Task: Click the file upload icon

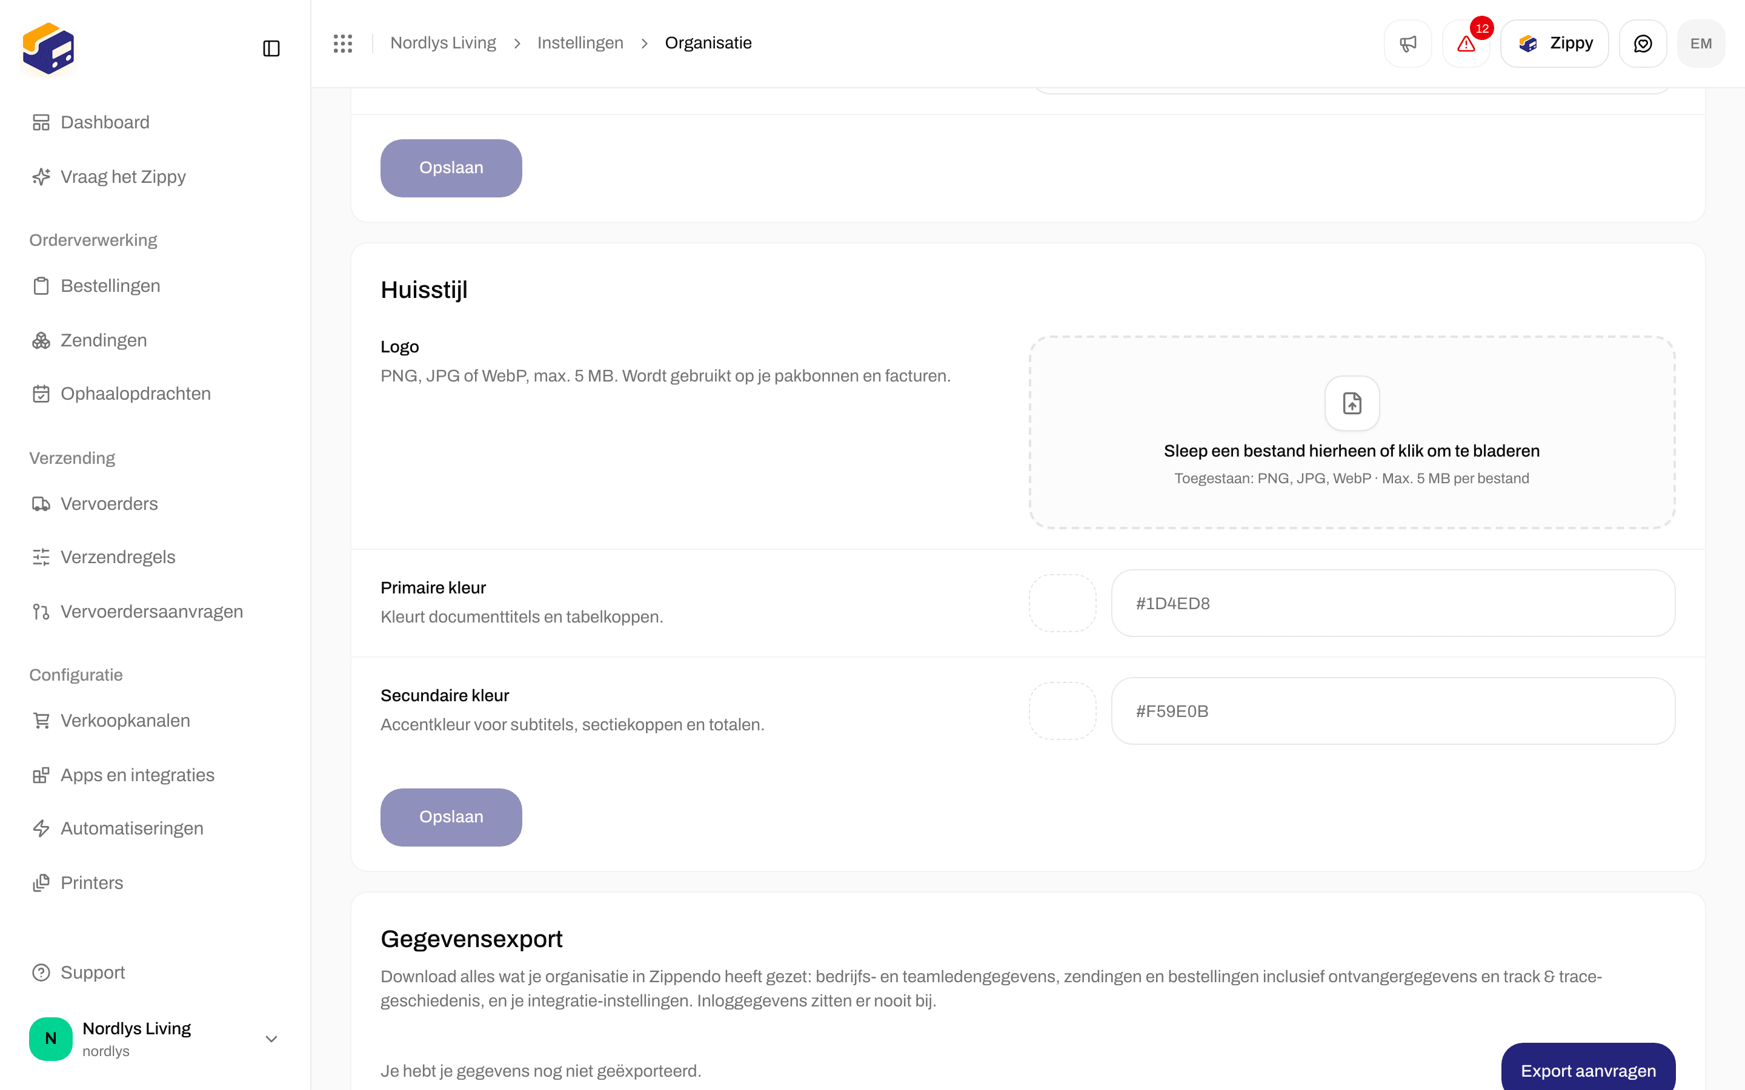Action: tap(1352, 403)
